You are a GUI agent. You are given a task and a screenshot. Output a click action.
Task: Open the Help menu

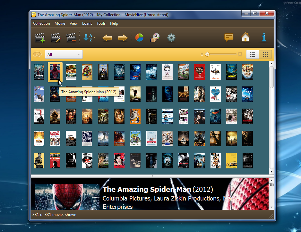tap(114, 23)
